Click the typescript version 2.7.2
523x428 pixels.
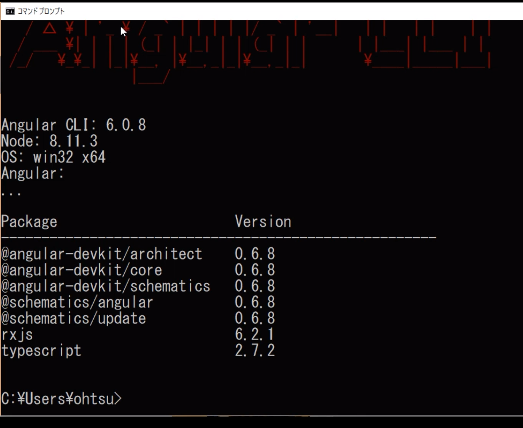click(255, 351)
